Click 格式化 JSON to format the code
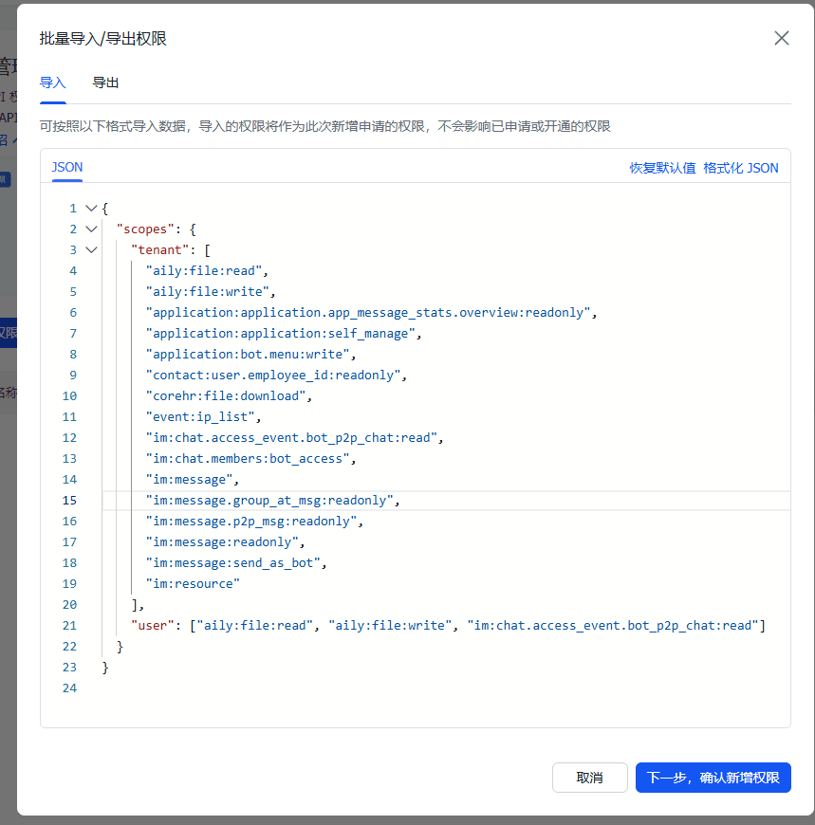The height and width of the screenshot is (825, 815). coord(740,168)
